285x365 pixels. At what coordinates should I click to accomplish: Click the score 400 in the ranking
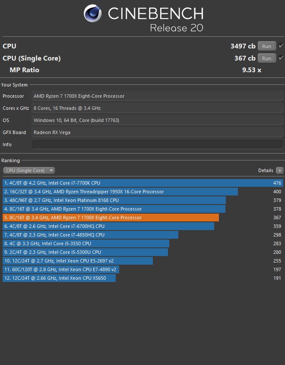click(x=277, y=192)
